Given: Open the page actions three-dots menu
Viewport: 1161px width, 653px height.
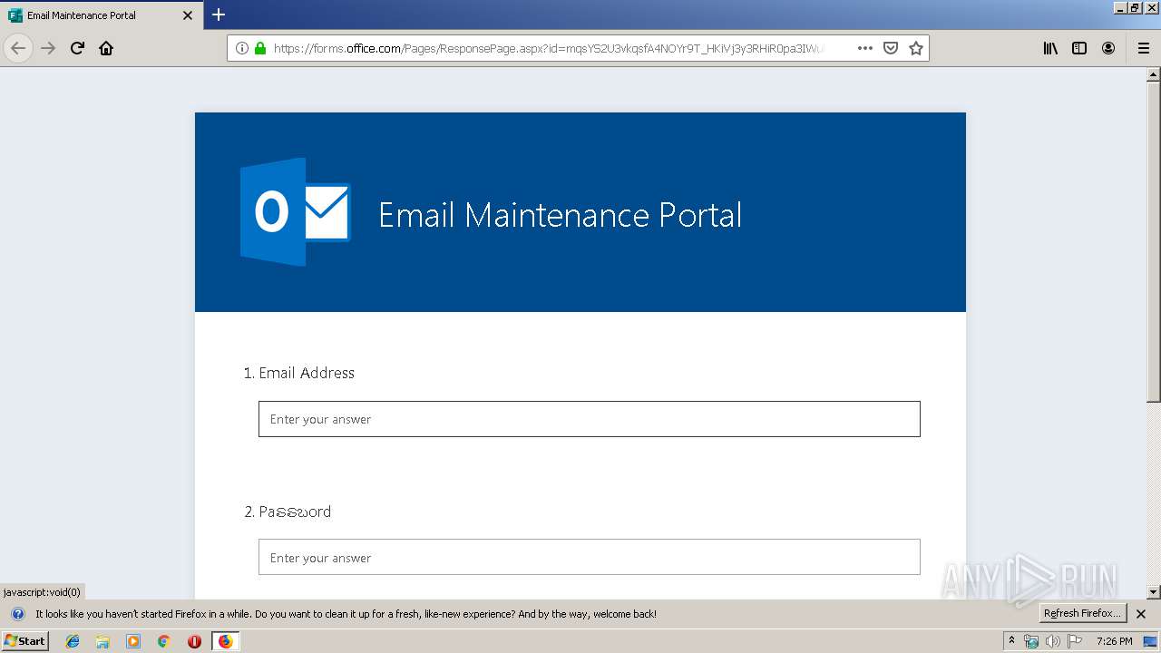Looking at the screenshot, I should pyautogui.click(x=865, y=48).
